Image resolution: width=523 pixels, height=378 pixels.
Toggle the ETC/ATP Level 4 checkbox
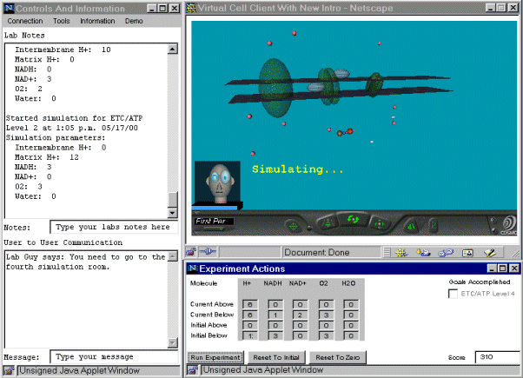453,294
